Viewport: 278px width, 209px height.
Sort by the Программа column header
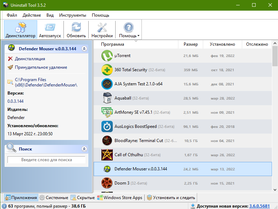click(x=136, y=44)
